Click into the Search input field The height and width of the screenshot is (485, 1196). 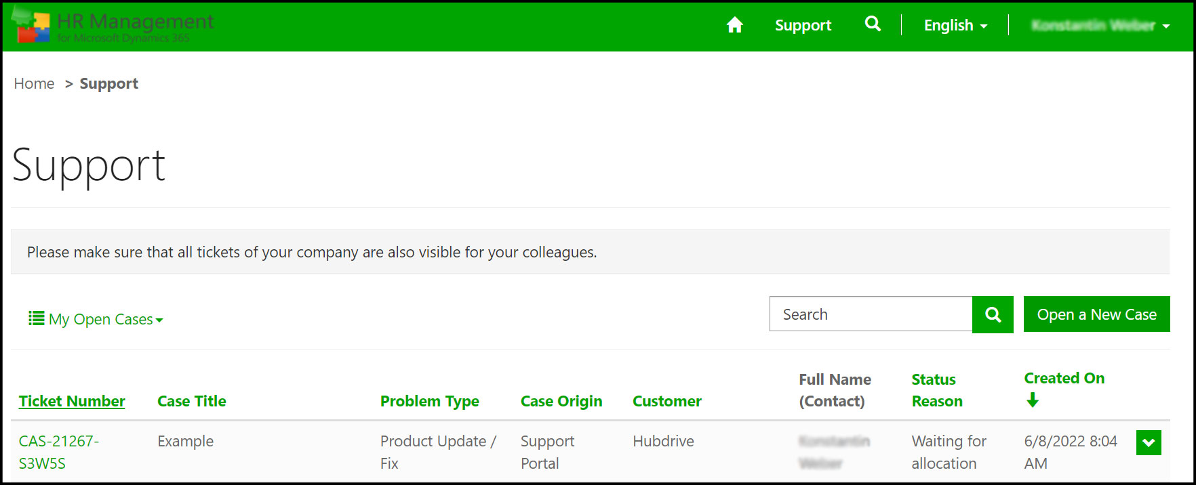(x=871, y=314)
